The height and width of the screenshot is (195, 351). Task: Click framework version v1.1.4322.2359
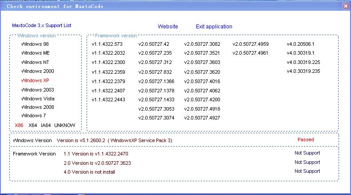click(x=108, y=72)
